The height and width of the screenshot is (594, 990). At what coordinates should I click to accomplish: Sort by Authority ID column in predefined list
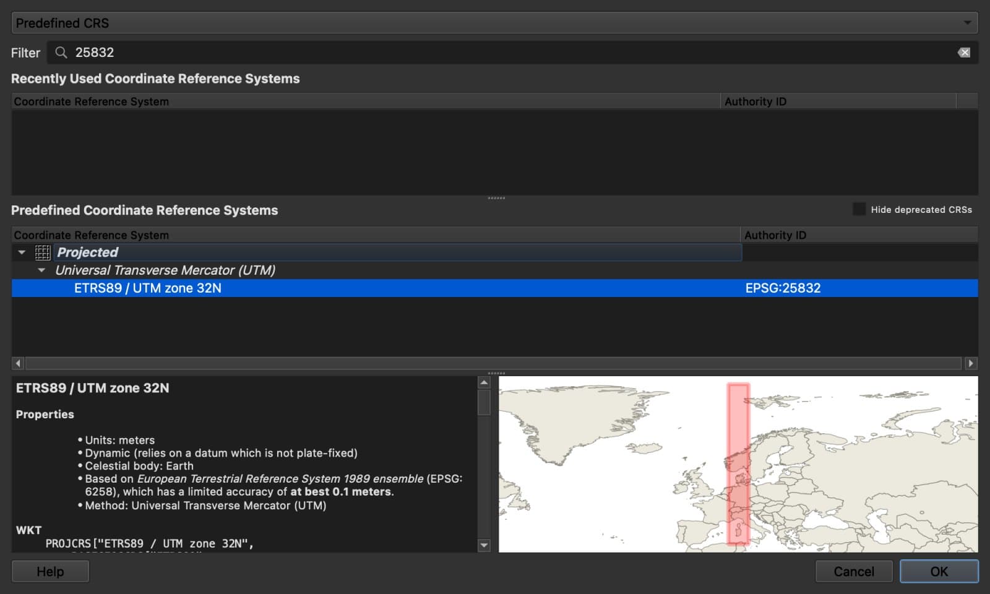tap(859, 235)
